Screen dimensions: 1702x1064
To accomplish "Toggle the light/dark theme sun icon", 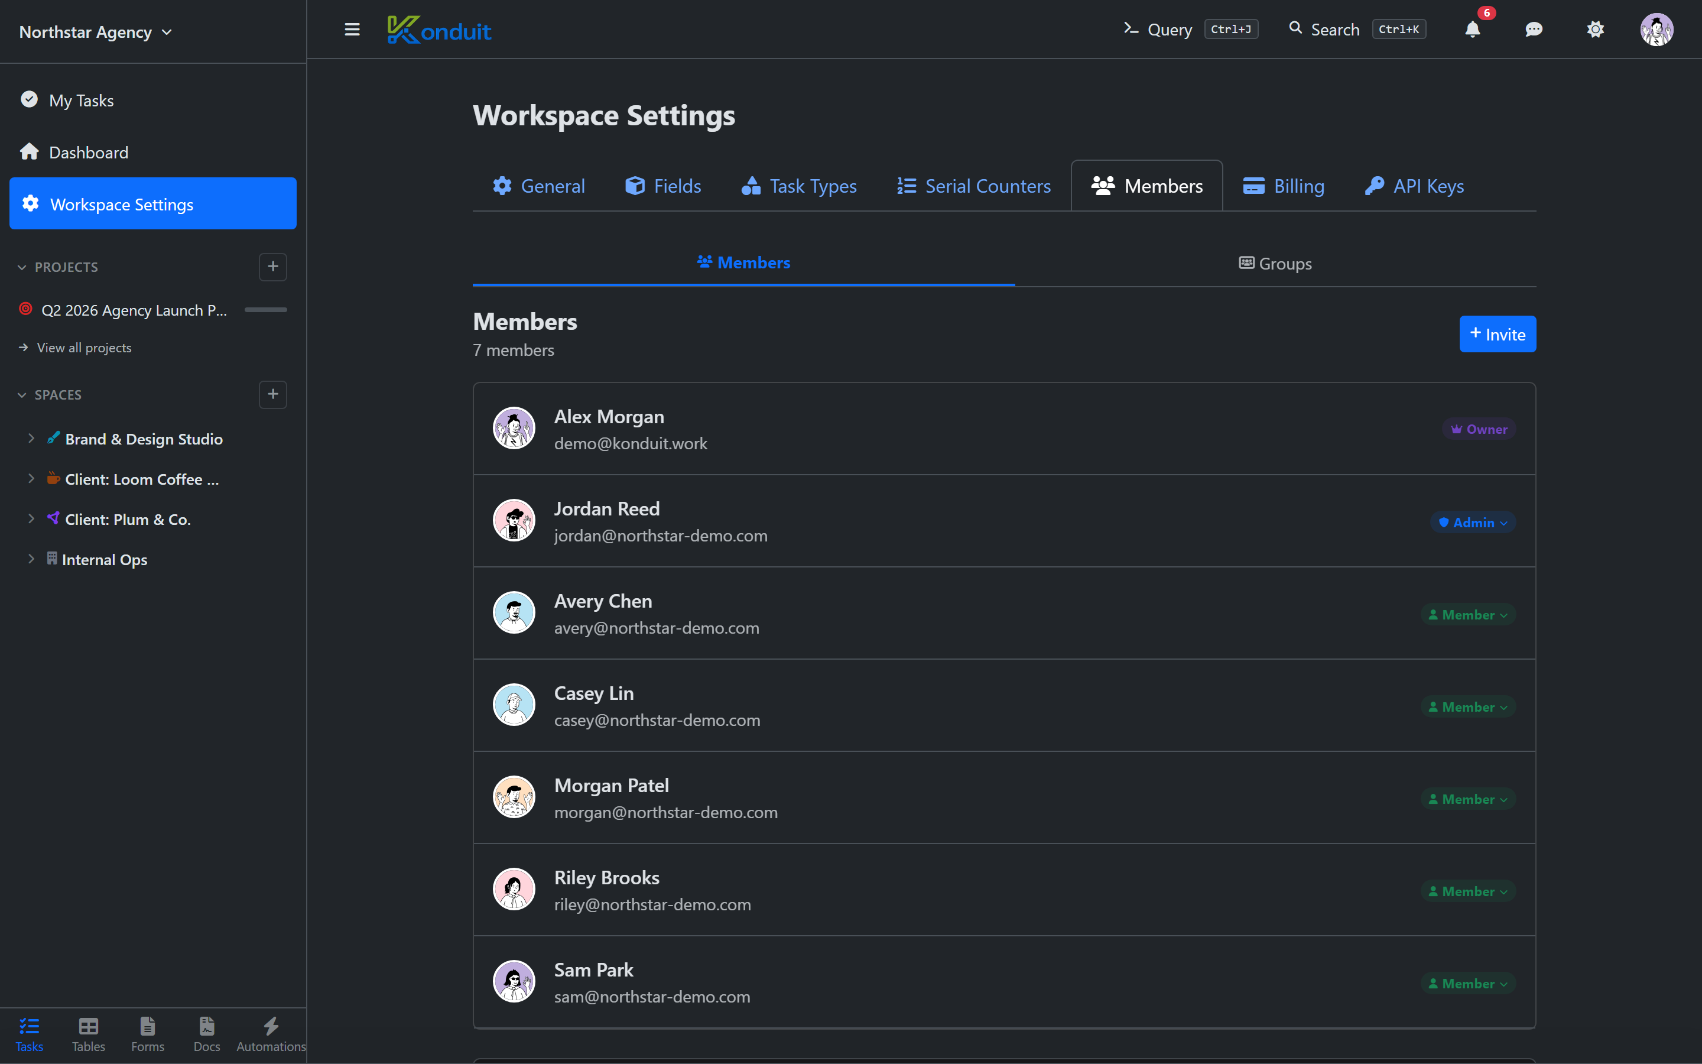I will pyautogui.click(x=1595, y=30).
